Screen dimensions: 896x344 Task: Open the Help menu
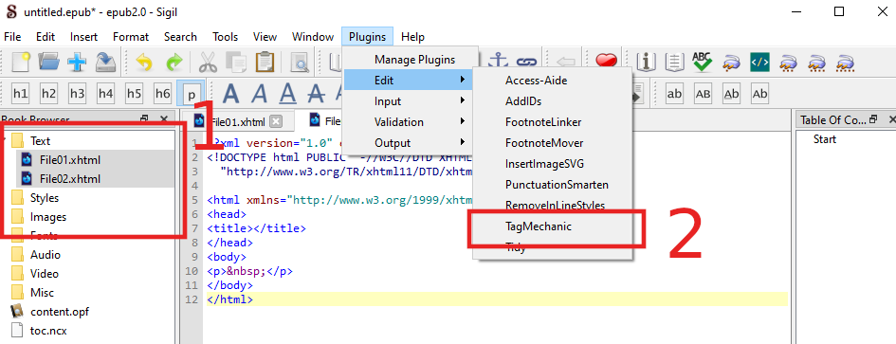[412, 37]
